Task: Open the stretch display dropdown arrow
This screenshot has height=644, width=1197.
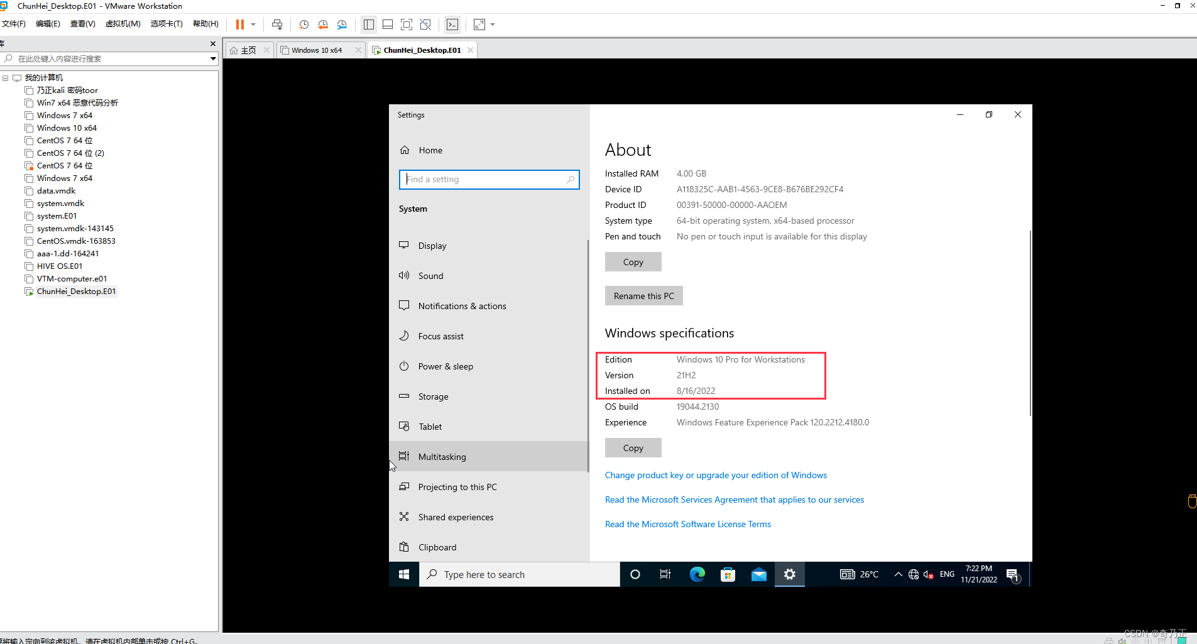Action: point(493,25)
